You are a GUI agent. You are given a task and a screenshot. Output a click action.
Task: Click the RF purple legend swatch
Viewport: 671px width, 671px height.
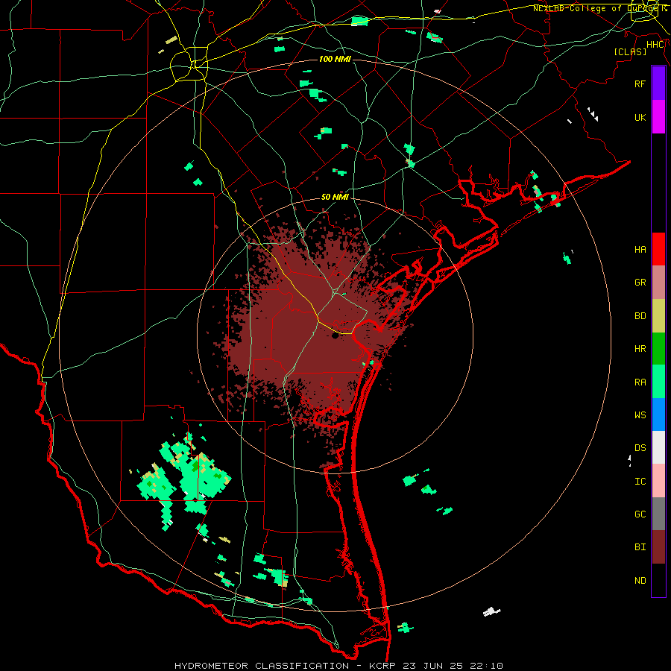[658, 84]
